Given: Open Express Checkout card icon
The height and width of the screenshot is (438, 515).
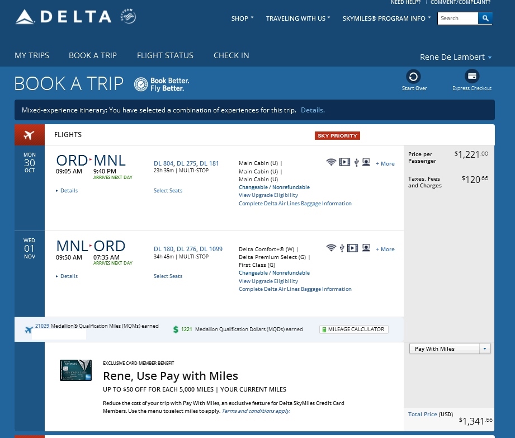Looking at the screenshot, I should (x=472, y=77).
